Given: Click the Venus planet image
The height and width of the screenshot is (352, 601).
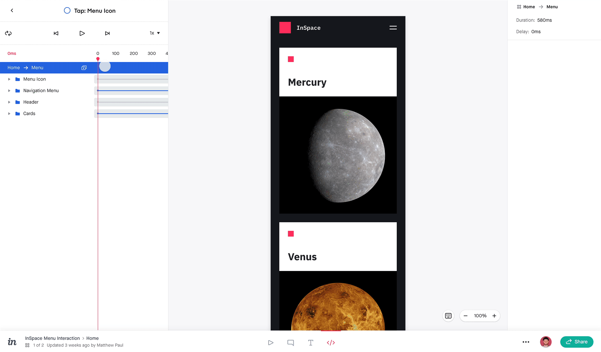Looking at the screenshot, I should click(338, 301).
